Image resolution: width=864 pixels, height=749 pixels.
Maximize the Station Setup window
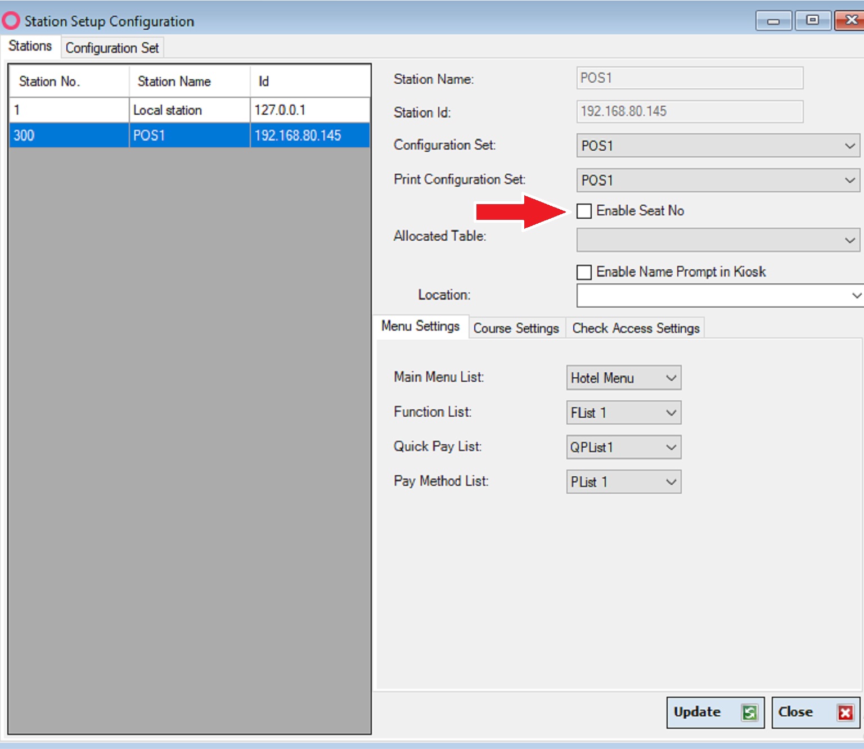(812, 20)
